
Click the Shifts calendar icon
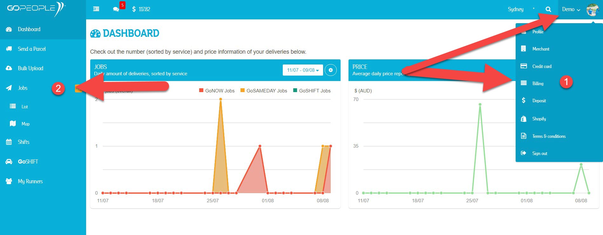pos(9,142)
